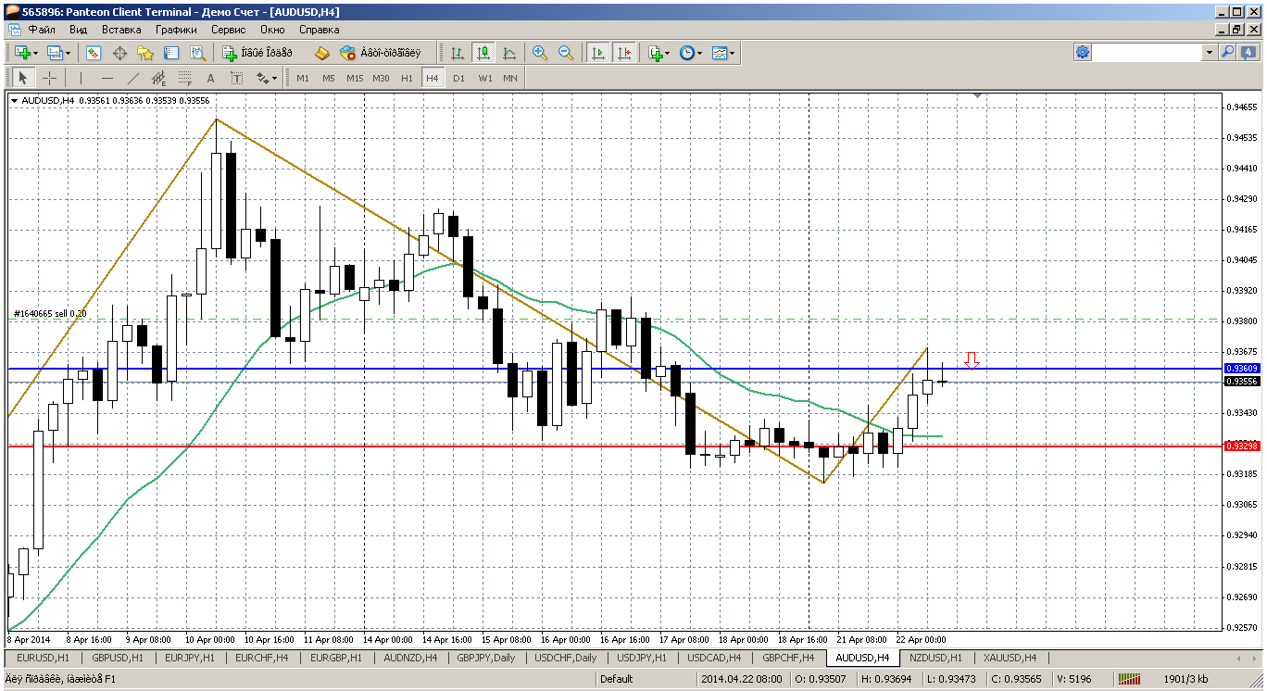1267x691 pixels.
Task: Open the Navigator panel with the star folder icon
Action: click(x=145, y=53)
